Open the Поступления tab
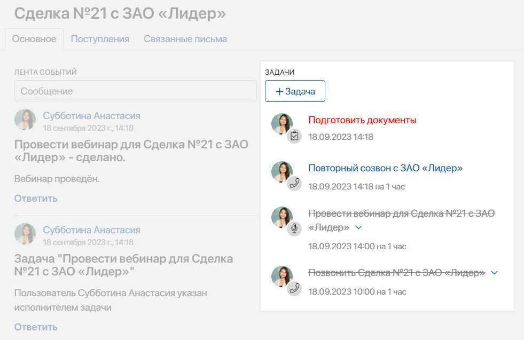 pos(100,39)
